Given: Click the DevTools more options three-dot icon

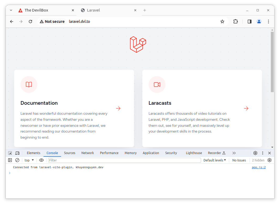Looking at the screenshot, I should (x=262, y=153).
